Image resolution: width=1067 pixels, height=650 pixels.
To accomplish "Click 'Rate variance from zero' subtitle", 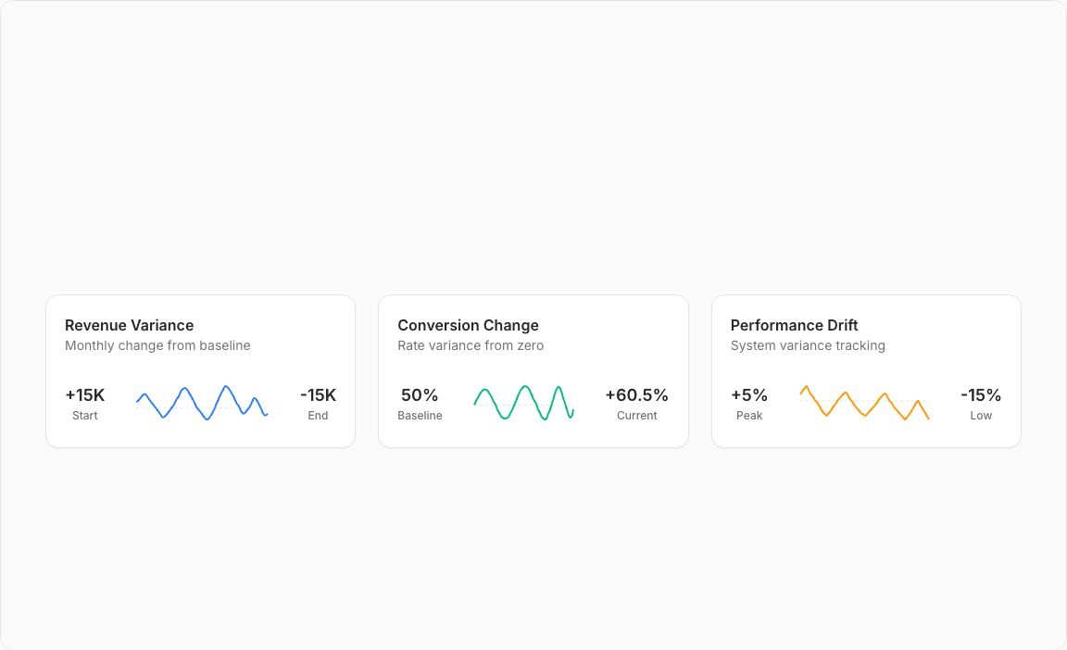I will (x=471, y=345).
